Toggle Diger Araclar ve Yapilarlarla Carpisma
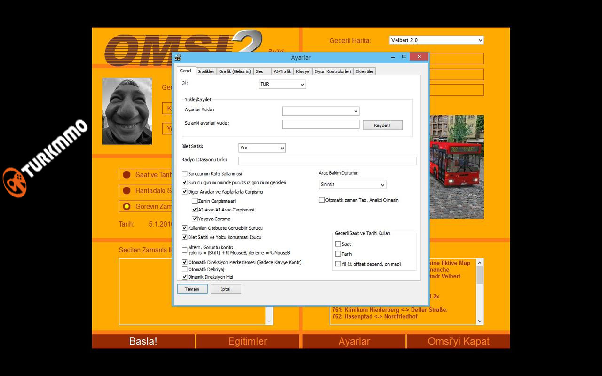 pos(185,192)
